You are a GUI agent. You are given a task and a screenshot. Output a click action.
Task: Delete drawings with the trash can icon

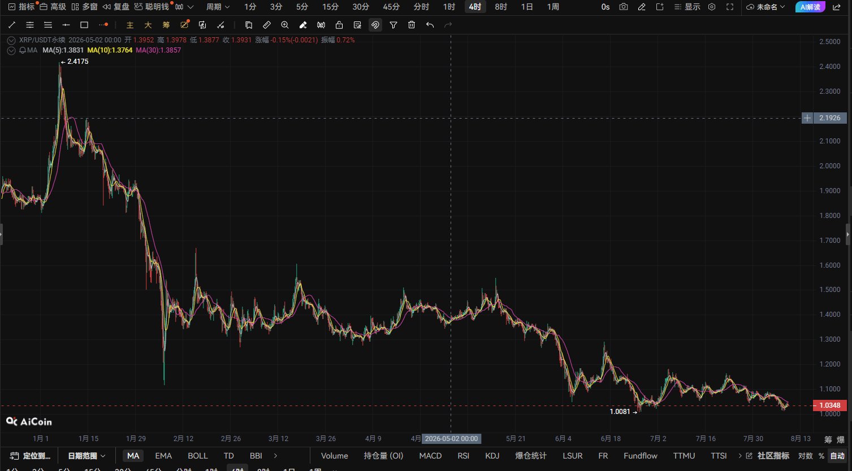point(412,25)
